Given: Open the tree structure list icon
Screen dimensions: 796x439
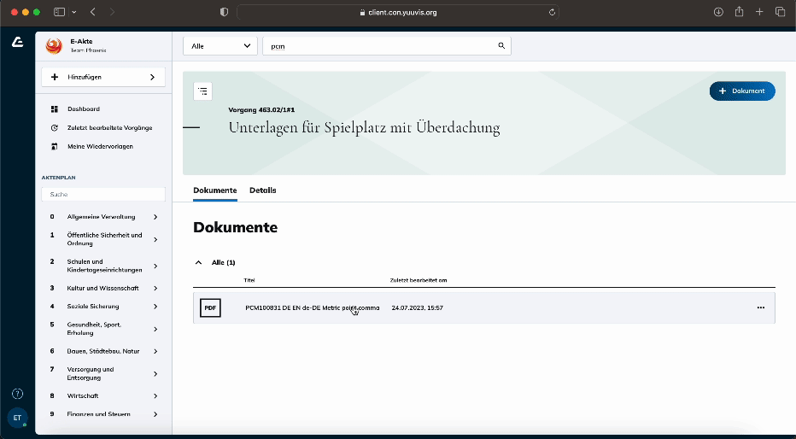Looking at the screenshot, I should (x=203, y=91).
